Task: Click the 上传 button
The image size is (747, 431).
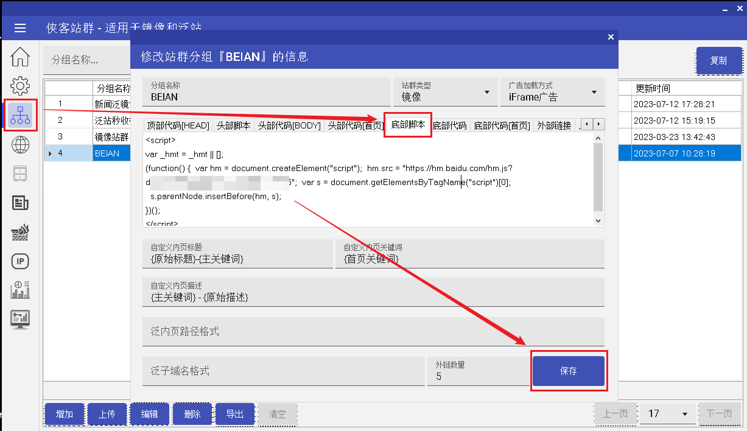Action: pos(107,414)
